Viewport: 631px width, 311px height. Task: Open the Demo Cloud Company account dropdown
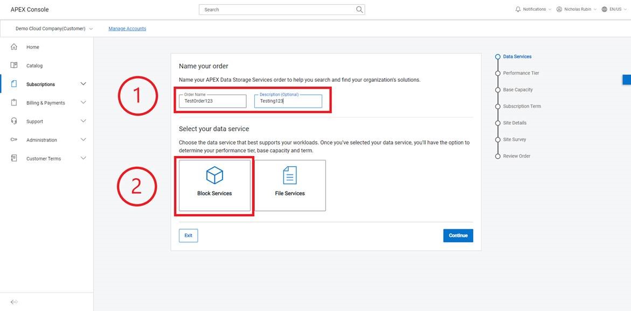coord(54,29)
